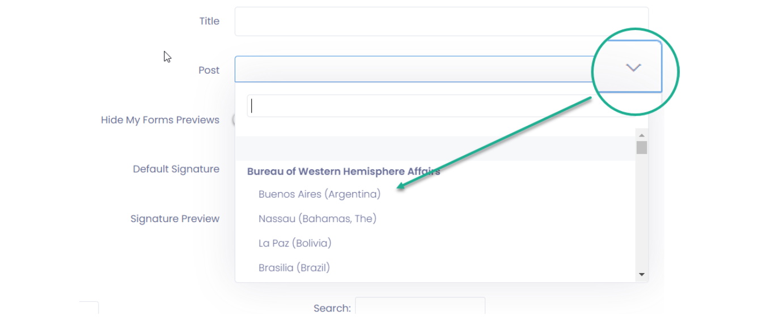Screen dimensions: 758x324
Task: Click the dropdown list scrollbar thumb
Action: pyautogui.click(x=642, y=148)
